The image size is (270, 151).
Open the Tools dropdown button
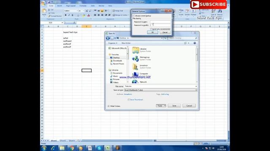(161, 106)
